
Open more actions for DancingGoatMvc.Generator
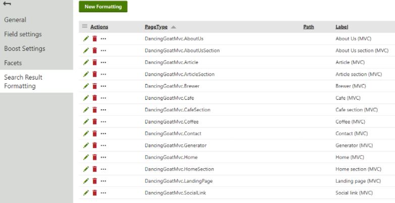click(x=103, y=146)
